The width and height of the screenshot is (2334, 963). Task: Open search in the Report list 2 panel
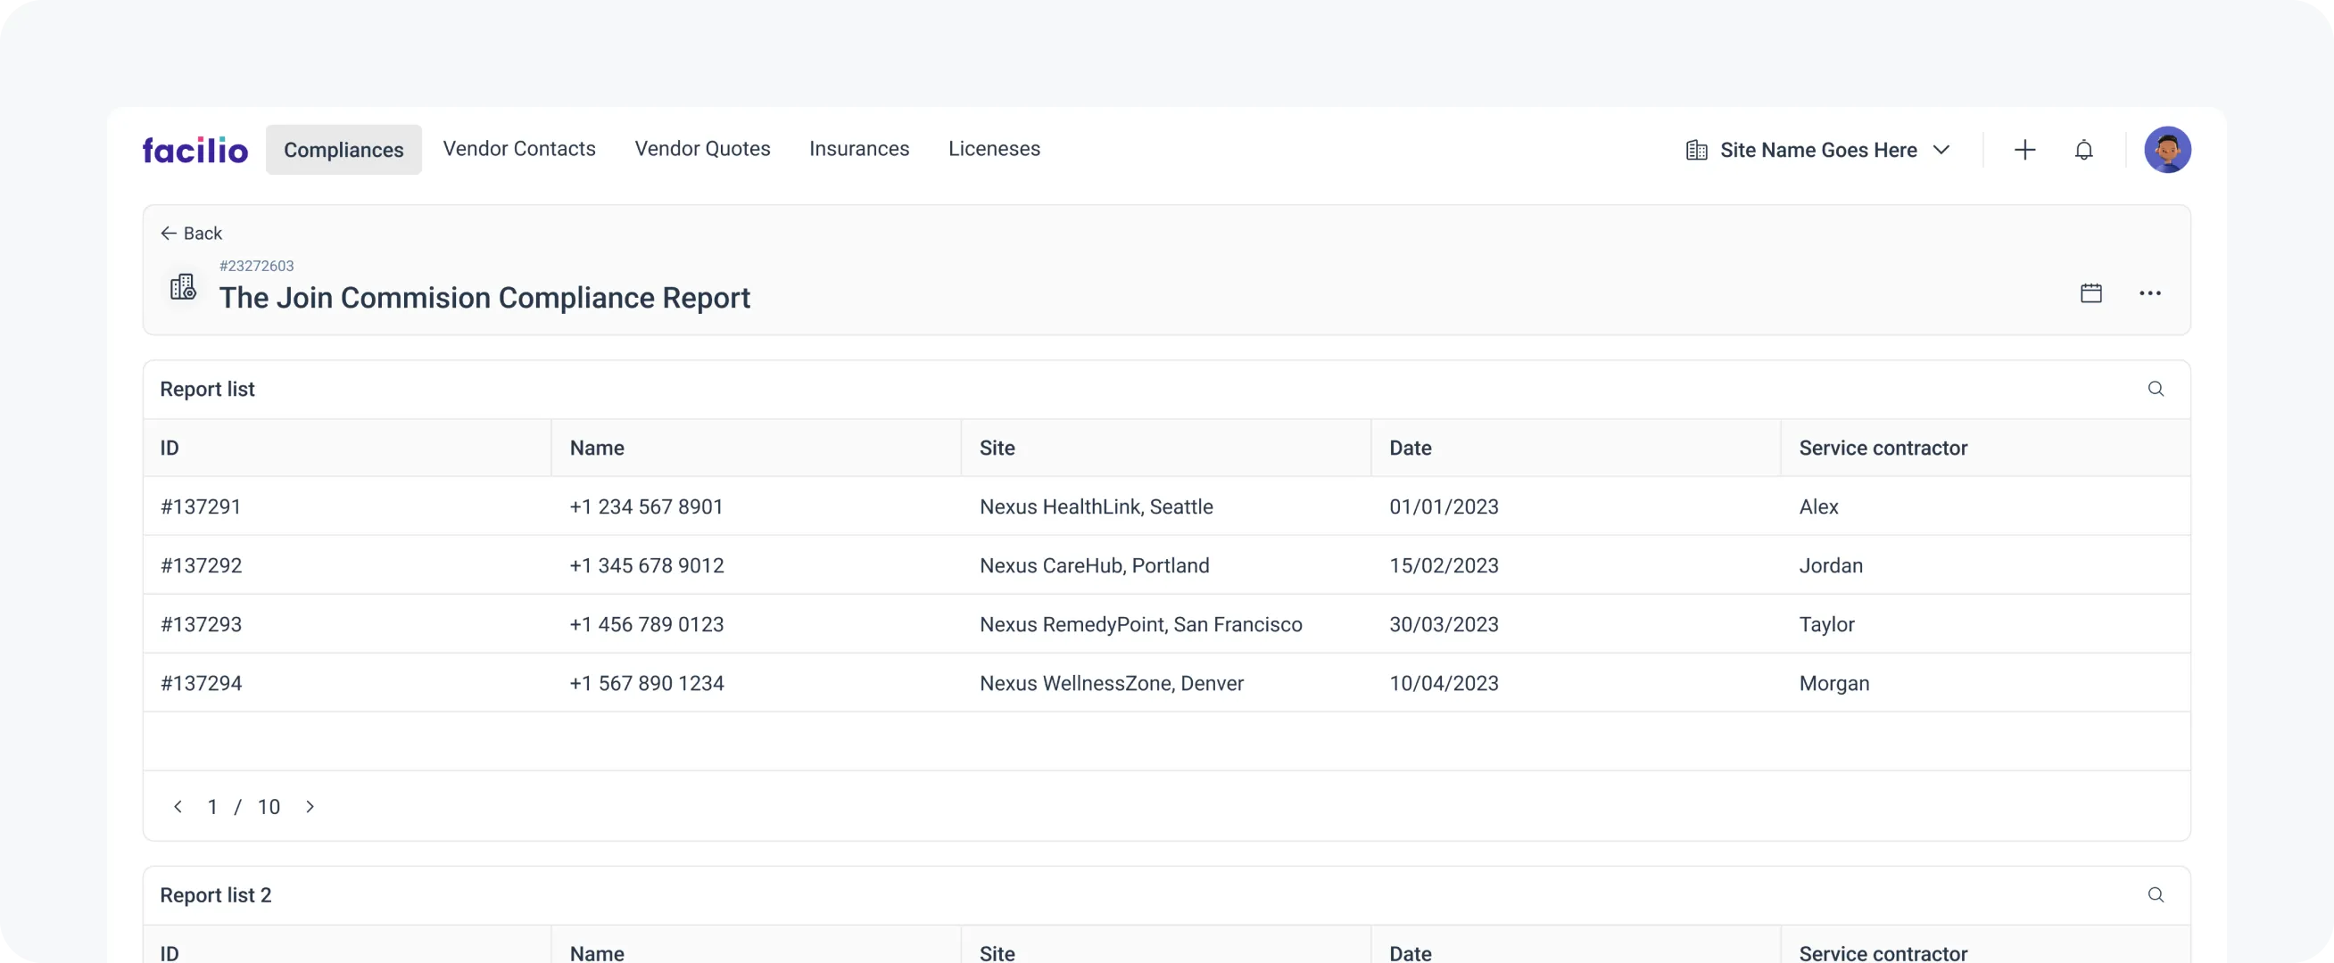[x=2156, y=895]
